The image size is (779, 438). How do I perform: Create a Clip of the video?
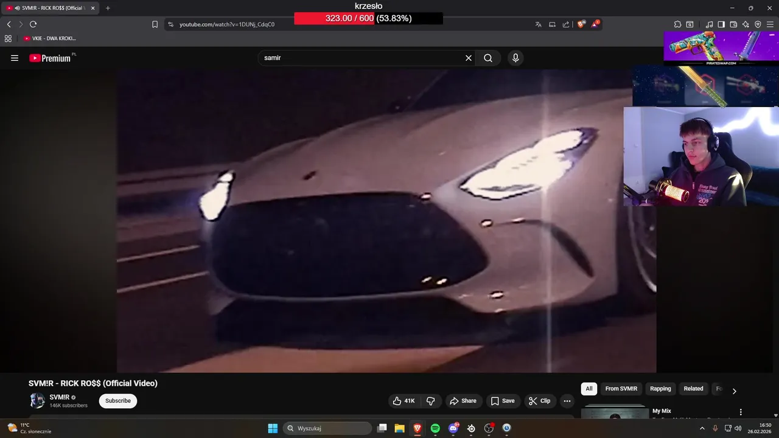[x=540, y=401]
